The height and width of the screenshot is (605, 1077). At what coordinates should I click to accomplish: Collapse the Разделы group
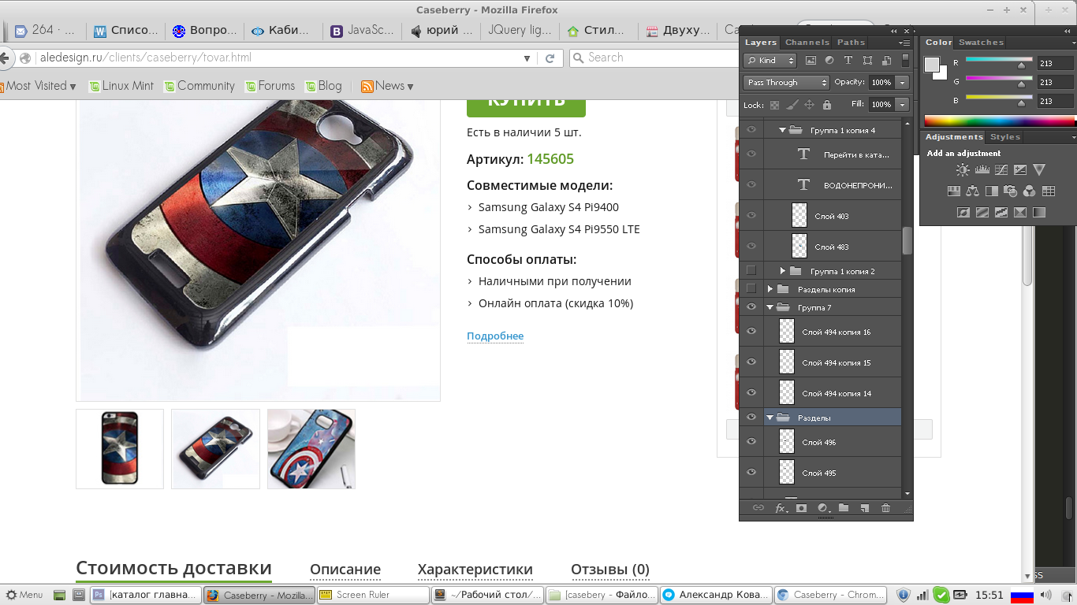[x=770, y=418]
